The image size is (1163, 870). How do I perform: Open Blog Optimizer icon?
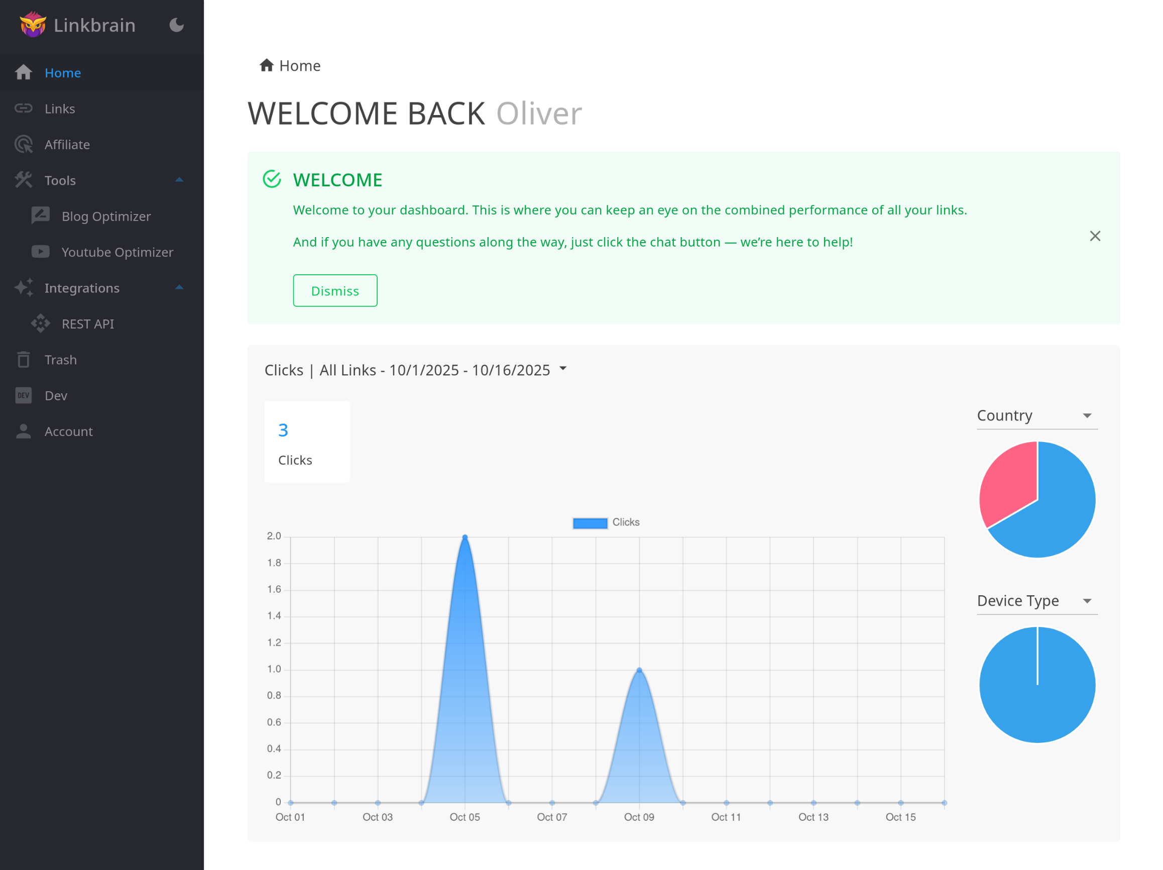coord(41,215)
